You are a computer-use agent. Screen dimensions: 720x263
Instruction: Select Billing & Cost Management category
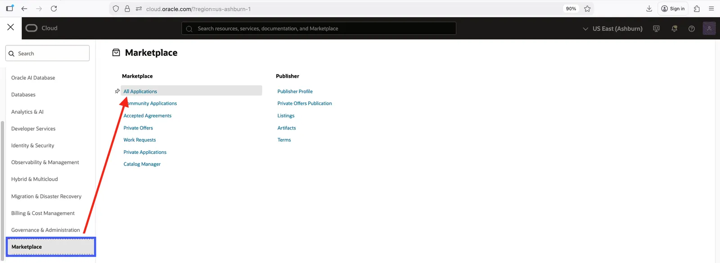tap(43, 213)
